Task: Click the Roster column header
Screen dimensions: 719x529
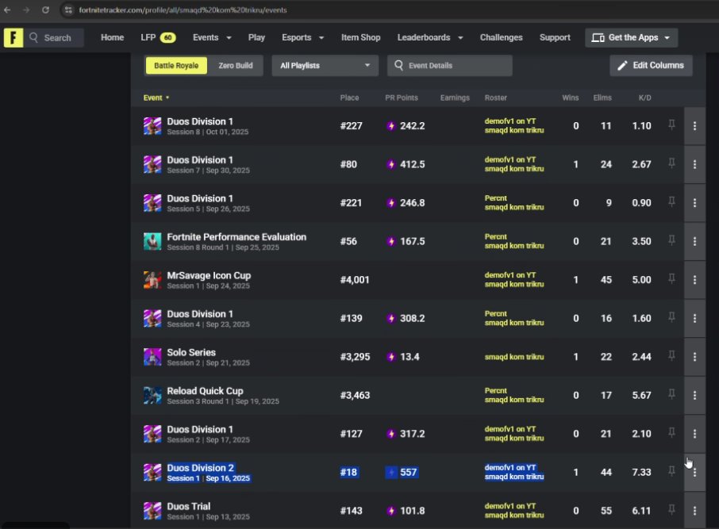Action: (x=496, y=98)
